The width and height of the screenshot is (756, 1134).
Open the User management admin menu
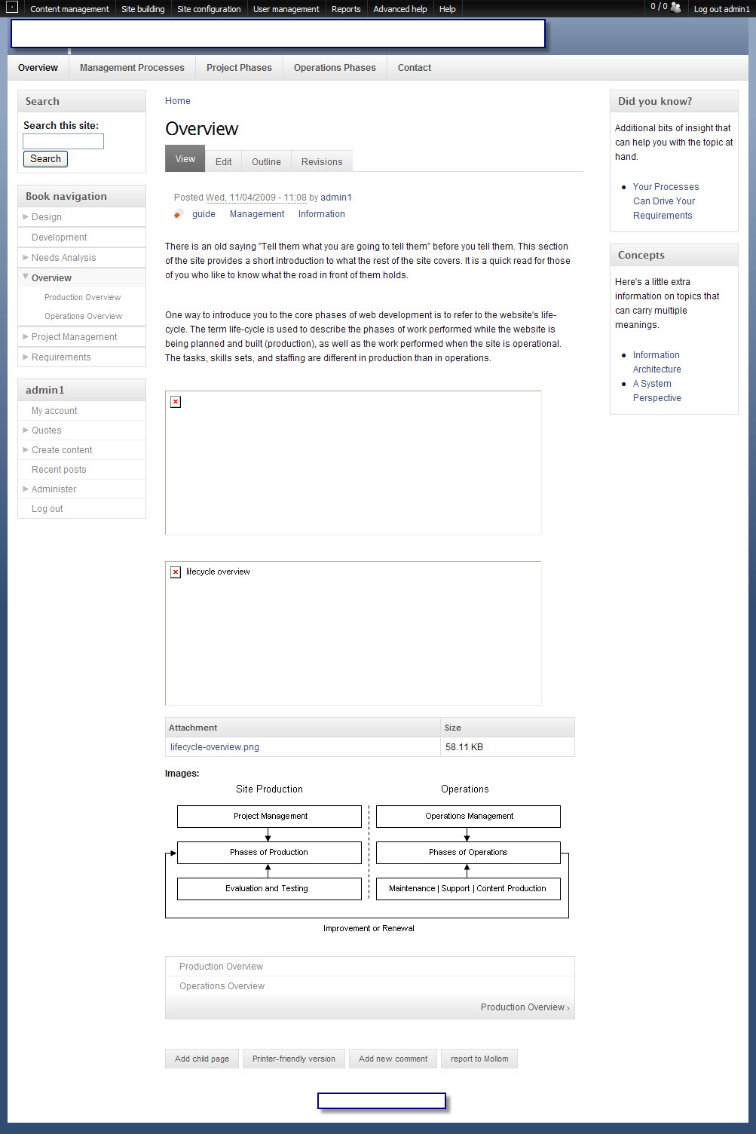[286, 9]
